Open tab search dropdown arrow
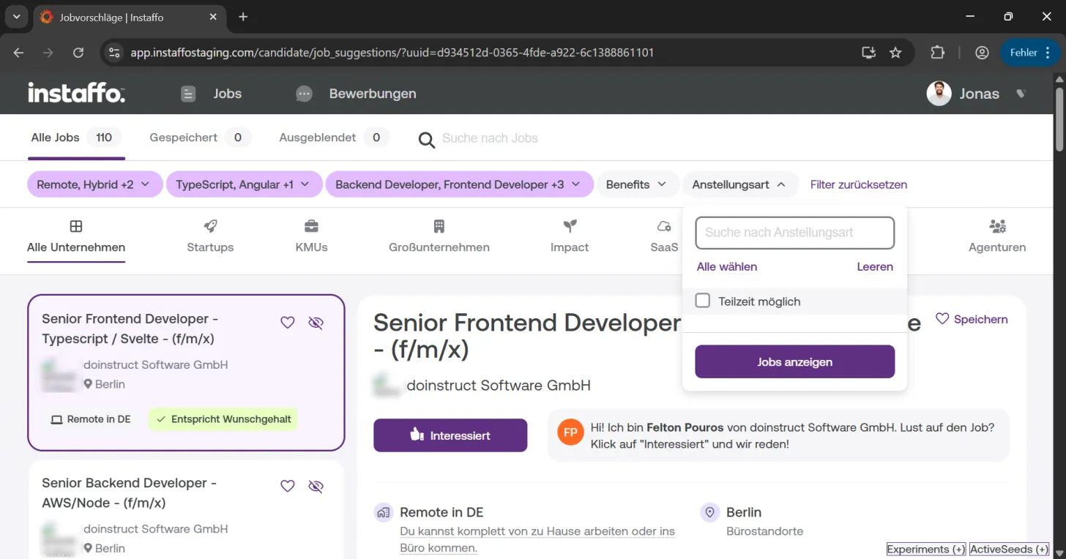The image size is (1066, 559). pos(16,17)
